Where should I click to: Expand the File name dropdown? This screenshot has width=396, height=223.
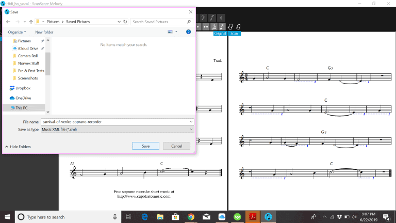tap(191, 122)
